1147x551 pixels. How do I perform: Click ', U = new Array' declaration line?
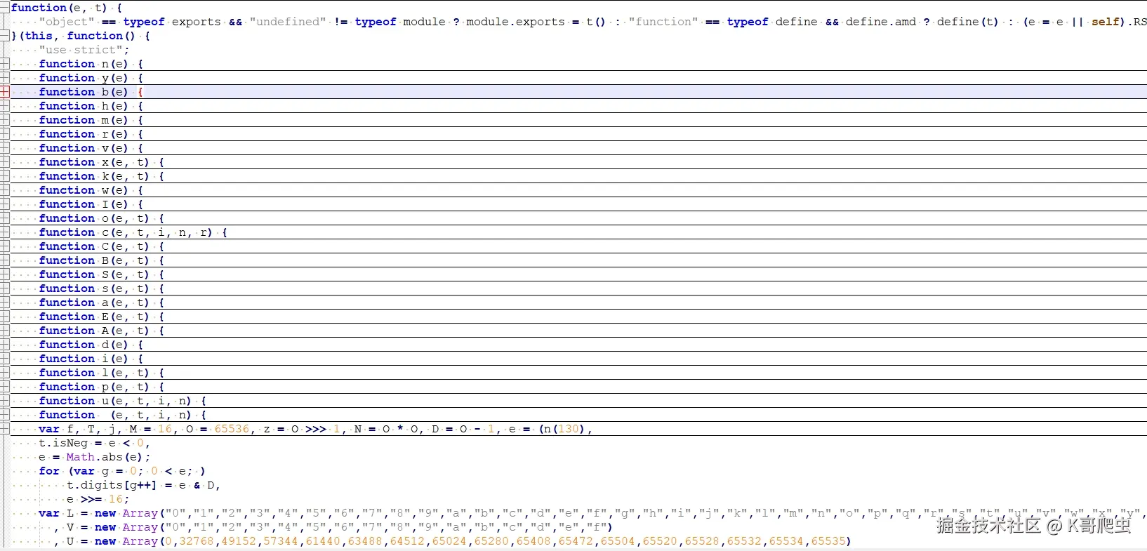(105, 541)
